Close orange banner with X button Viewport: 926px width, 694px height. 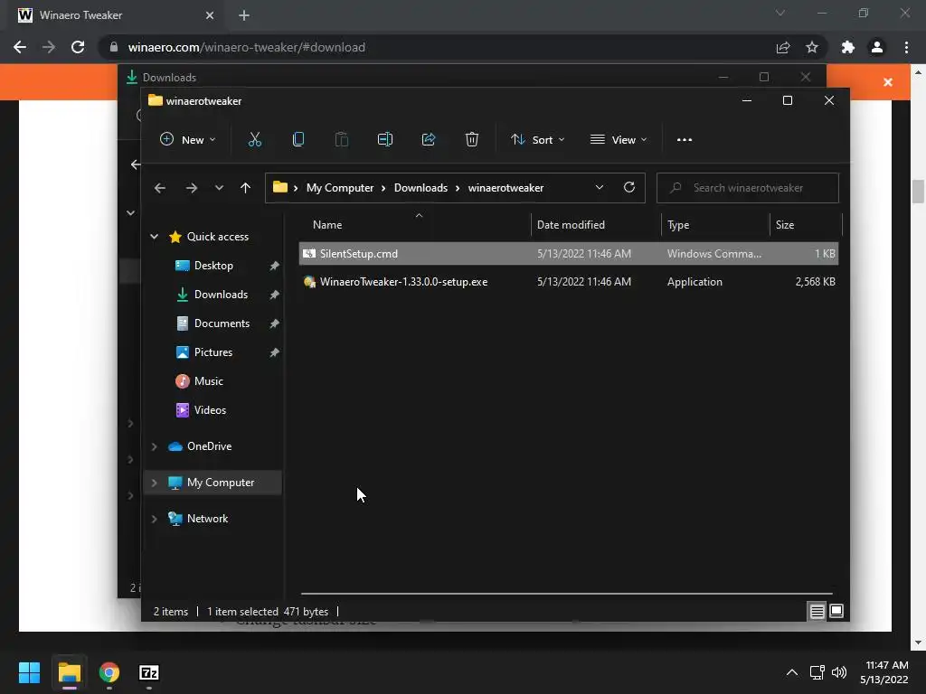pyautogui.click(x=888, y=82)
